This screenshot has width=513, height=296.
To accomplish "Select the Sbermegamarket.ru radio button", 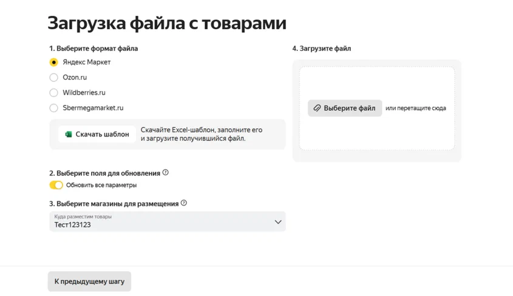I will point(54,108).
